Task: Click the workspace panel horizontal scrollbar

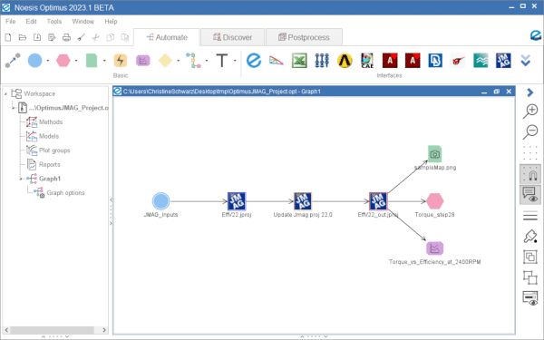Action: point(55,330)
